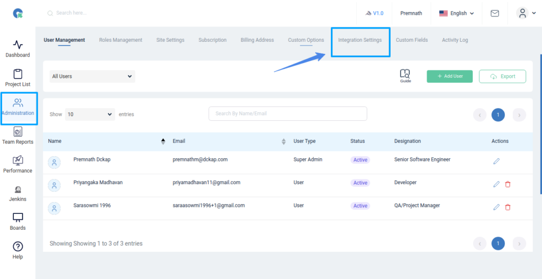Image resolution: width=542 pixels, height=279 pixels.
Task: Open Project List in sidebar
Action: click(x=17, y=74)
